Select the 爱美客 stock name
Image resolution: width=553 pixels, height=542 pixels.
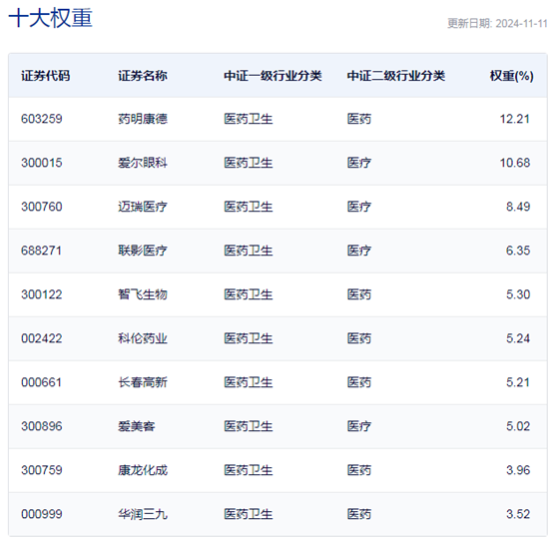tap(137, 426)
